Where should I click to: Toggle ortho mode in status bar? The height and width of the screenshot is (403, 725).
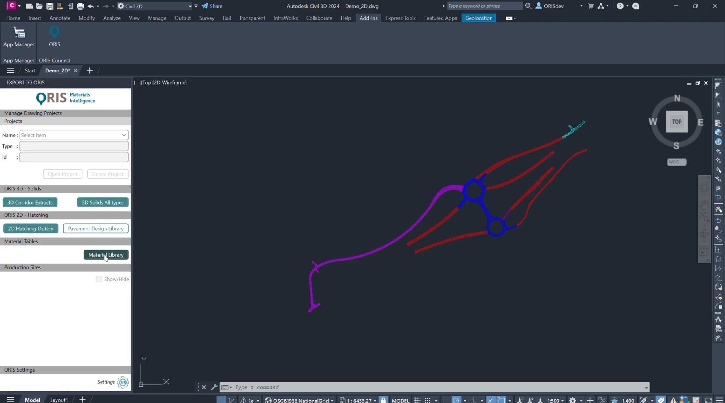coord(444,400)
